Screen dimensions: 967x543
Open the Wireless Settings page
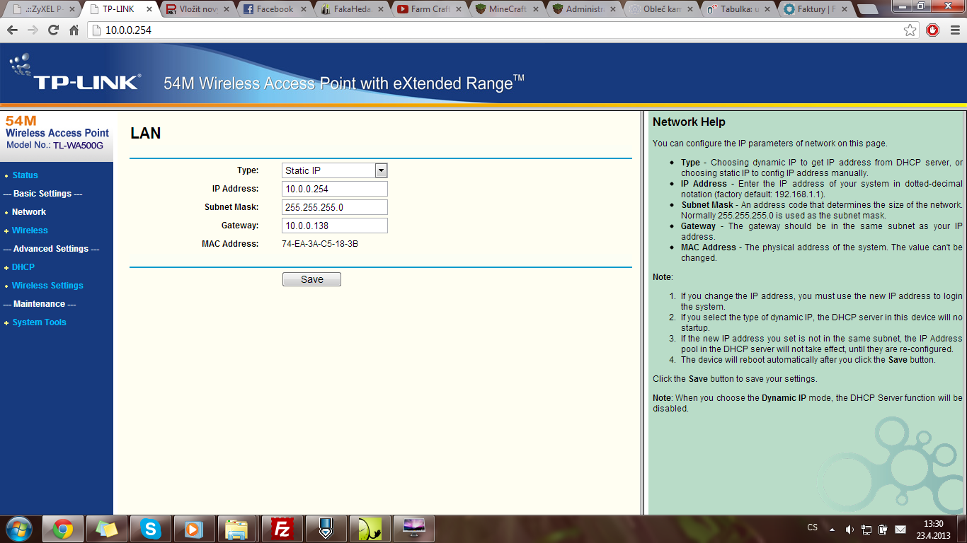point(47,286)
